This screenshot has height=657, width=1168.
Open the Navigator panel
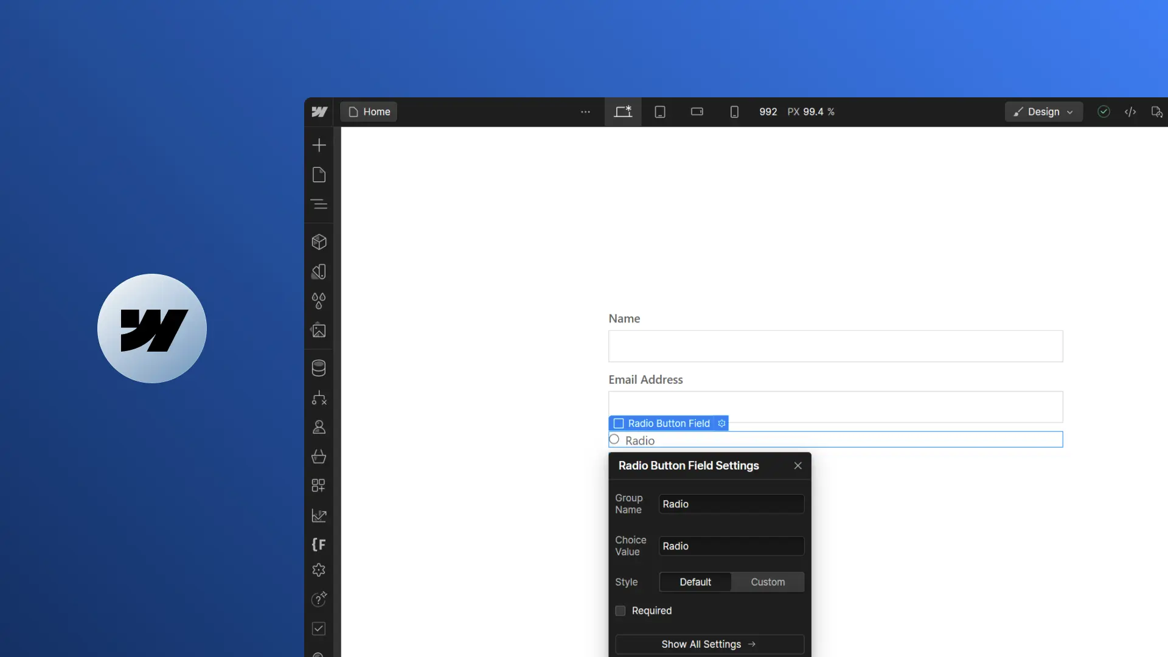[x=319, y=204]
